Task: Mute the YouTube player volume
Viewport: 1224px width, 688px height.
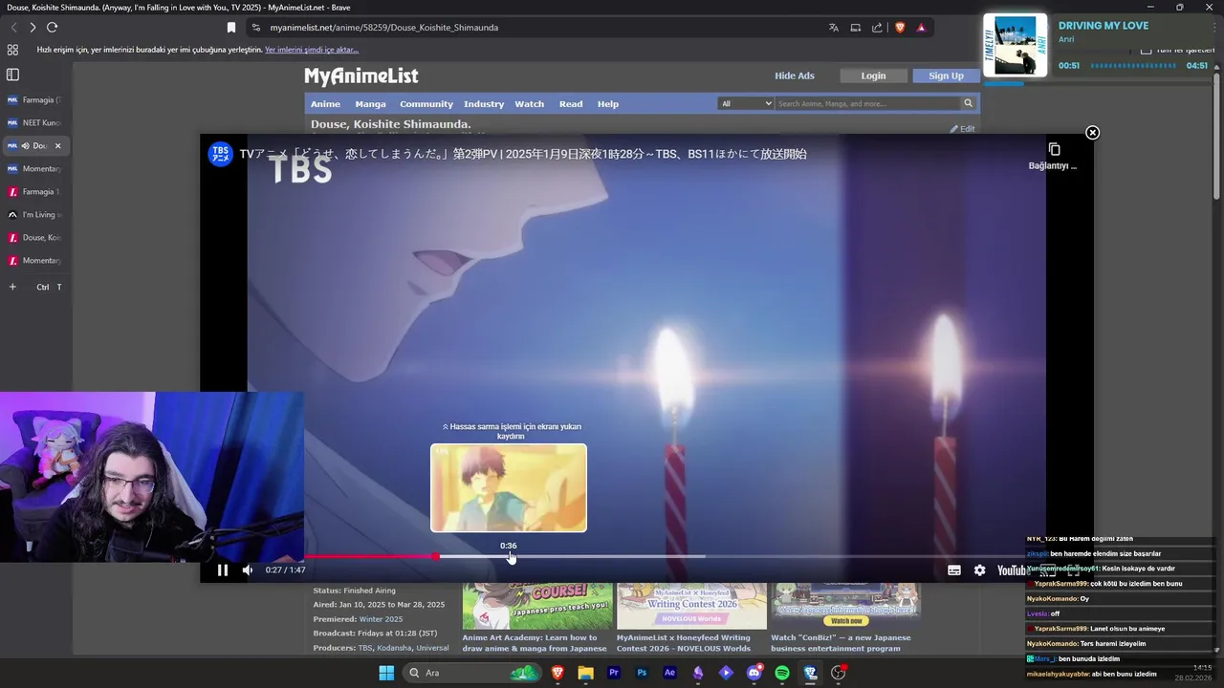Action: tap(248, 570)
